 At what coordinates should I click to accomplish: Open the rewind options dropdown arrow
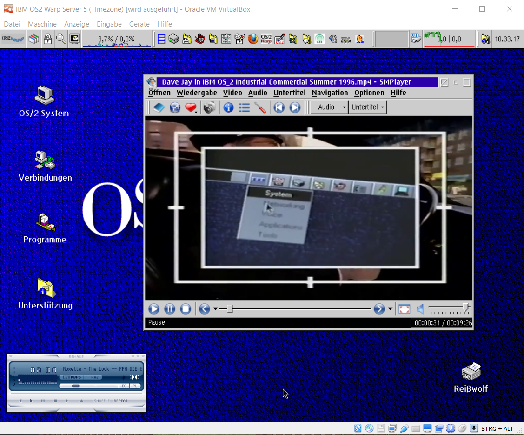(x=216, y=309)
